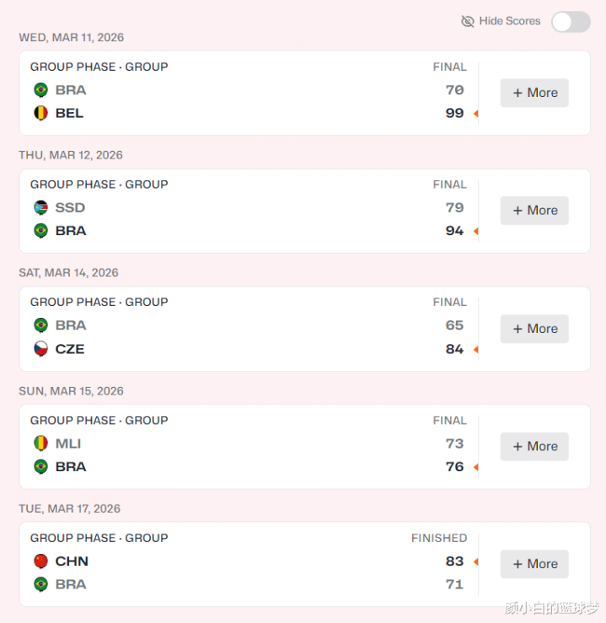Image resolution: width=606 pixels, height=623 pixels.
Task: Click Brazil flag in March 17 game
Action: coord(40,584)
